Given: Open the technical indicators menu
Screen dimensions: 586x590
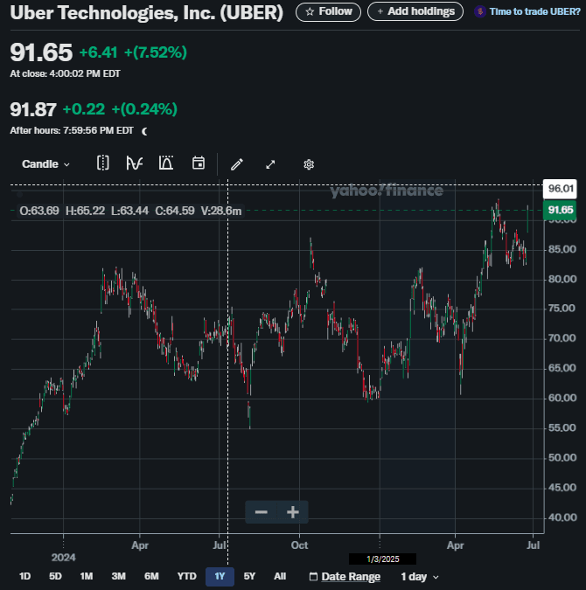Looking at the screenshot, I should [134, 163].
